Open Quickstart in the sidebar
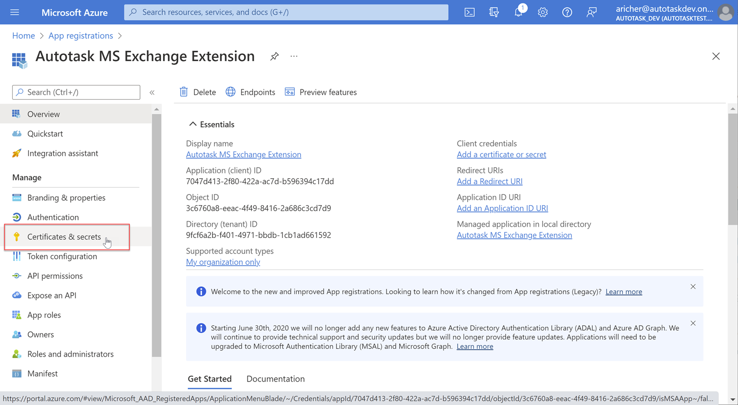 tap(76, 133)
